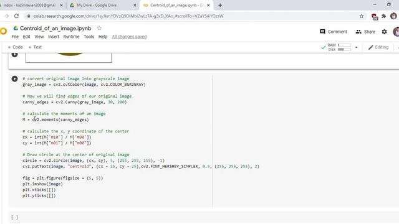Click the red extension icon with badge
This screenshot has width=399, height=224.
(374, 17)
